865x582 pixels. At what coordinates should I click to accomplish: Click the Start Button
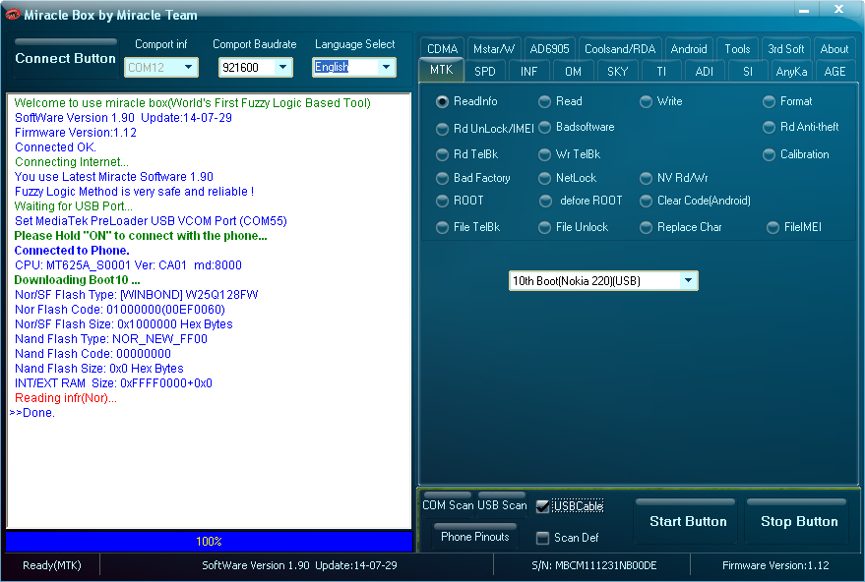pyautogui.click(x=688, y=521)
